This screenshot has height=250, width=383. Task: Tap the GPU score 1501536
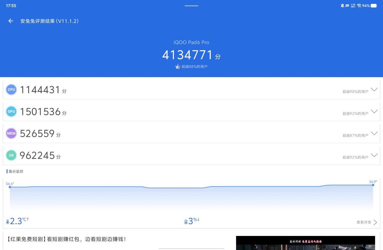click(x=40, y=112)
